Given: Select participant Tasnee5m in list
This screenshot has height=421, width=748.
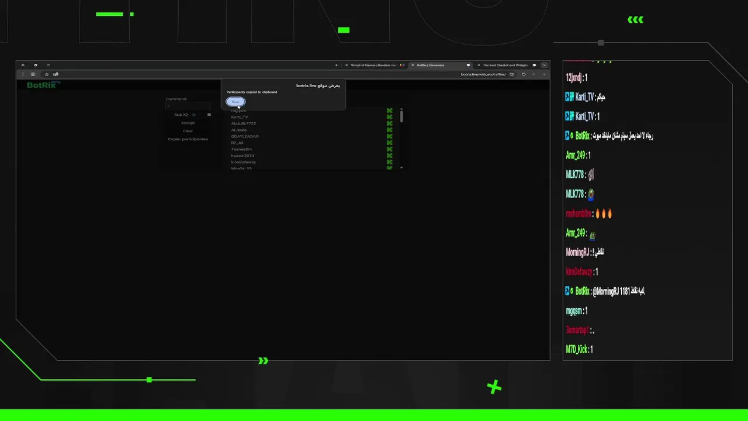Looking at the screenshot, I should pos(241,149).
